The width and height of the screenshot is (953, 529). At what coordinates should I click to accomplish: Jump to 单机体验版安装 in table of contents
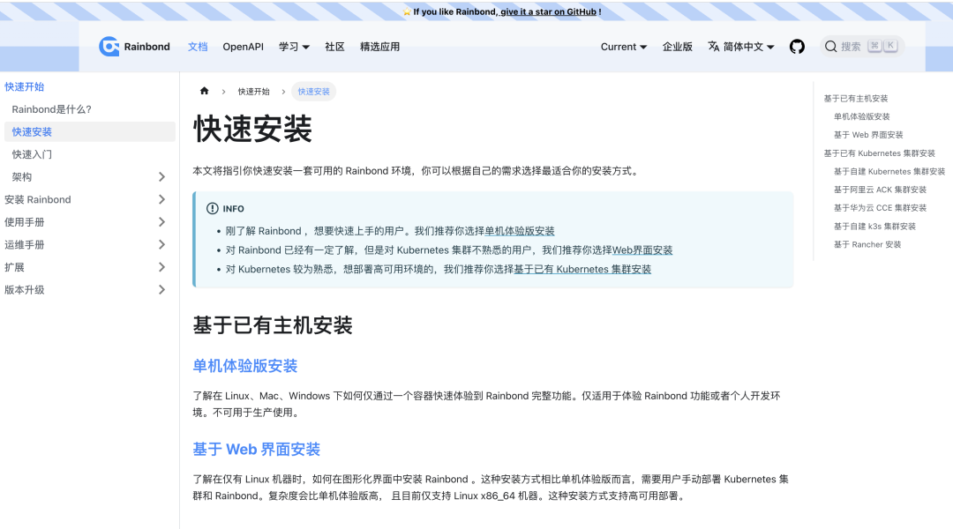[x=862, y=116]
